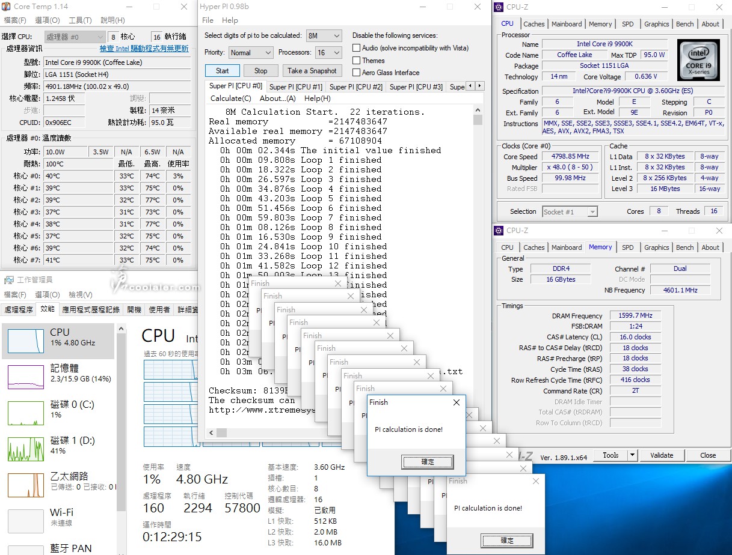Select Disk 1 (D:) thumbnail in Task Manager
Screen dimensions: 732x555
25,449
